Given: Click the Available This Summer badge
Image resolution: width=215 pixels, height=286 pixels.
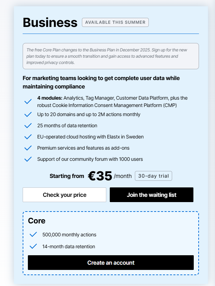Looking at the screenshot, I should [115, 22].
